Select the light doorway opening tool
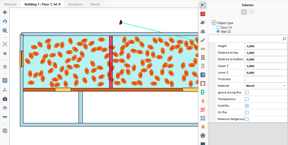The image size is (288, 145). point(203,66)
